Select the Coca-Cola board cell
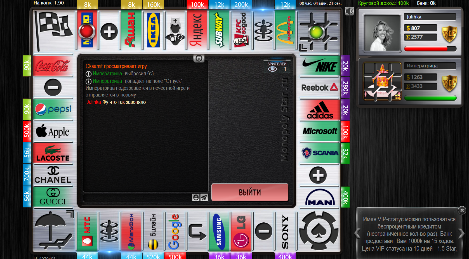 (x=53, y=66)
